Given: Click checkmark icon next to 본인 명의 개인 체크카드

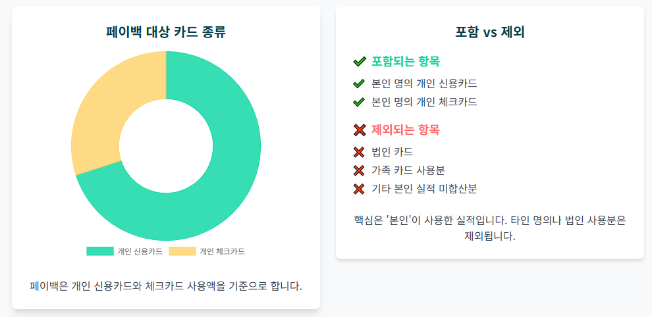Looking at the screenshot, I should coord(358,102).
